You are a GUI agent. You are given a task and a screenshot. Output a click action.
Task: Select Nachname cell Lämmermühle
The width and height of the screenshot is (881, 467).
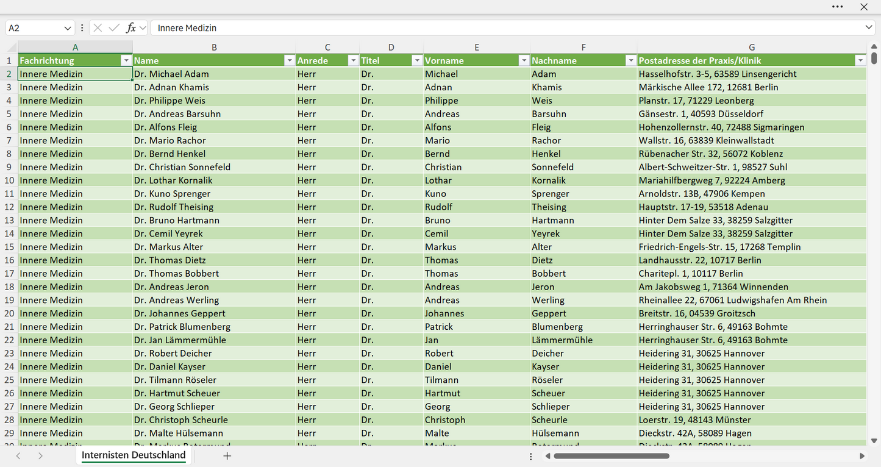pyautogui.click(x=583, y=340)
